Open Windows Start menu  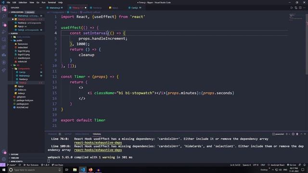(x=4, y=170)
